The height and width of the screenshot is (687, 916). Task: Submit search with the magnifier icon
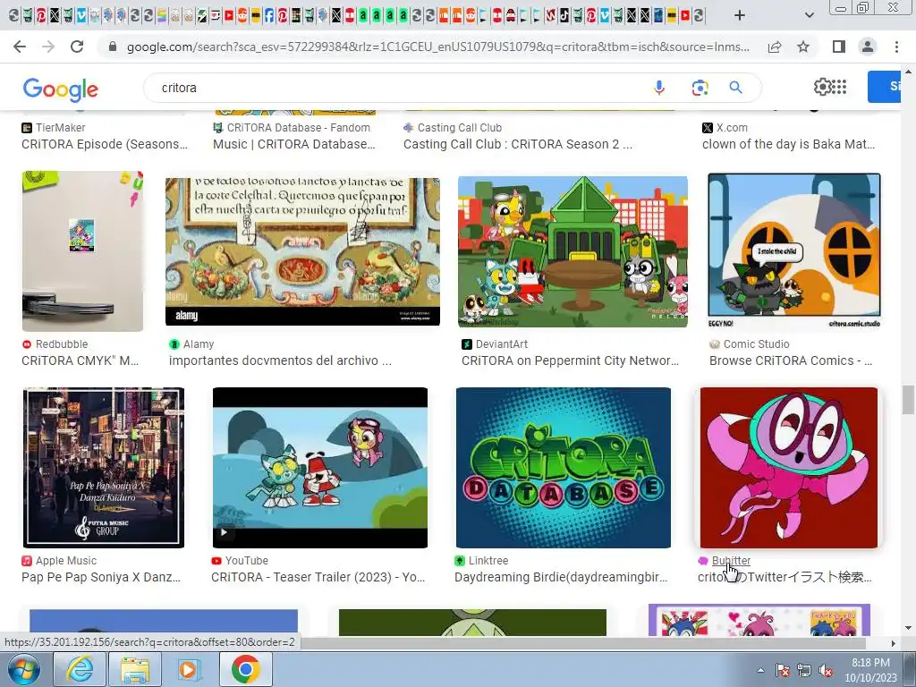coord(736,88)
